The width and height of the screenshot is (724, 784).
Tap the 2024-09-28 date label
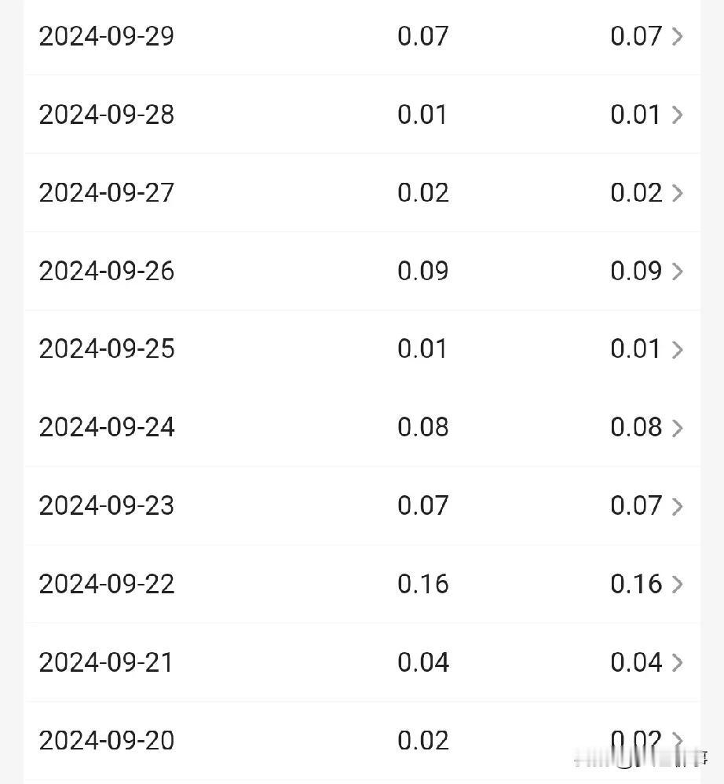107,115
